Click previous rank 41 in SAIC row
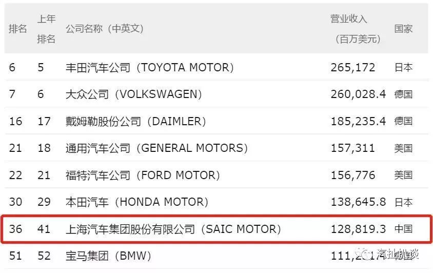The height and width of the screenshot is (273, 433). coord(44,229)
